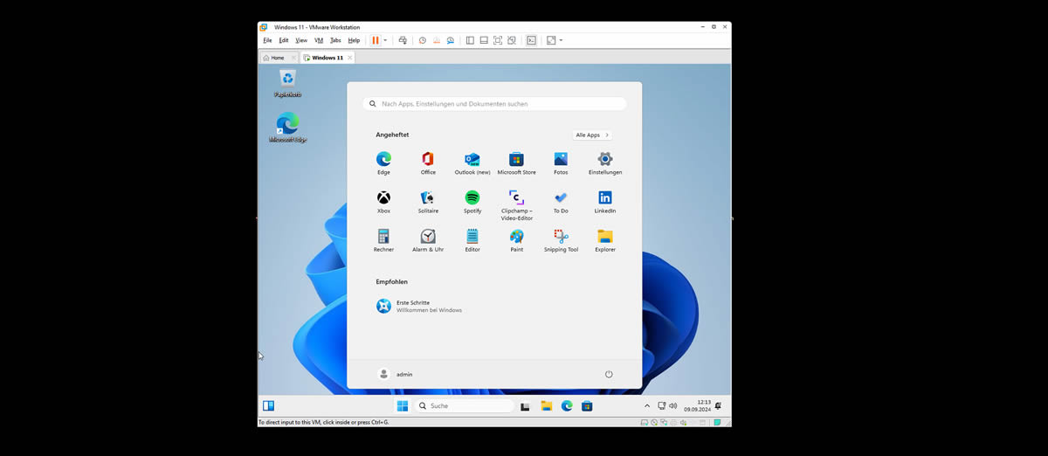Viewport: 1048px width, 456px height.
Task: Click the VMware send Ctrl+Alt+Del icon
Action: tap(403, 40)
